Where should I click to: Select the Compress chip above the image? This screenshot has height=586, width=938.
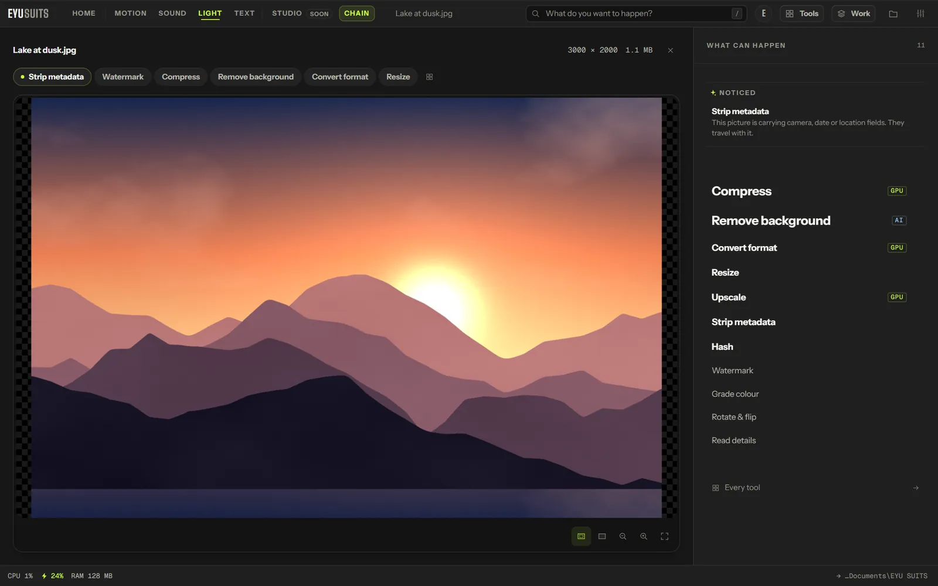click(181, 77)
